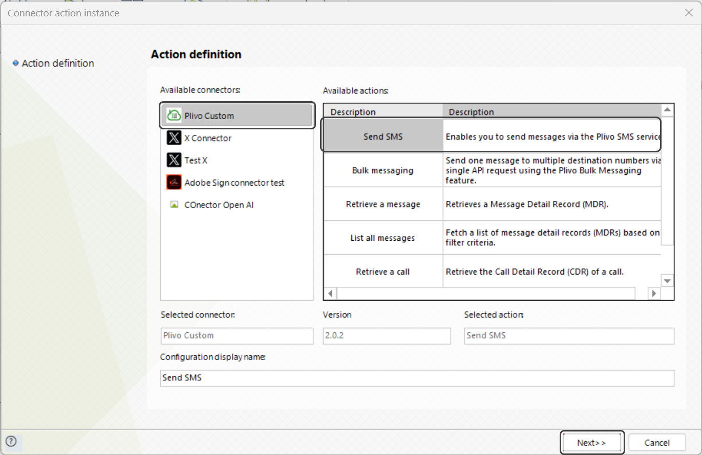Viewport: 702px width, 455px height.
Task: Choose the Retrieve a message action
Action: (383, 204)
